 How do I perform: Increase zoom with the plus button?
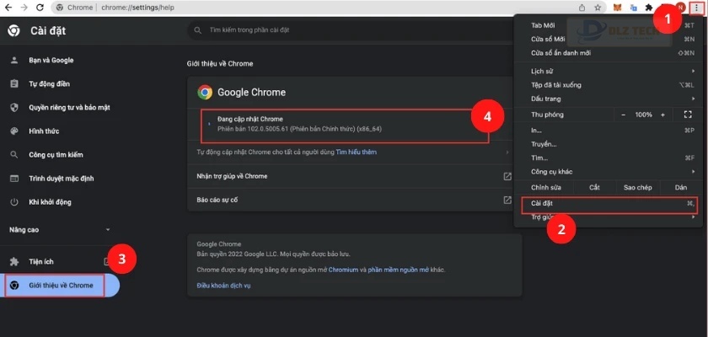[662, 115]
